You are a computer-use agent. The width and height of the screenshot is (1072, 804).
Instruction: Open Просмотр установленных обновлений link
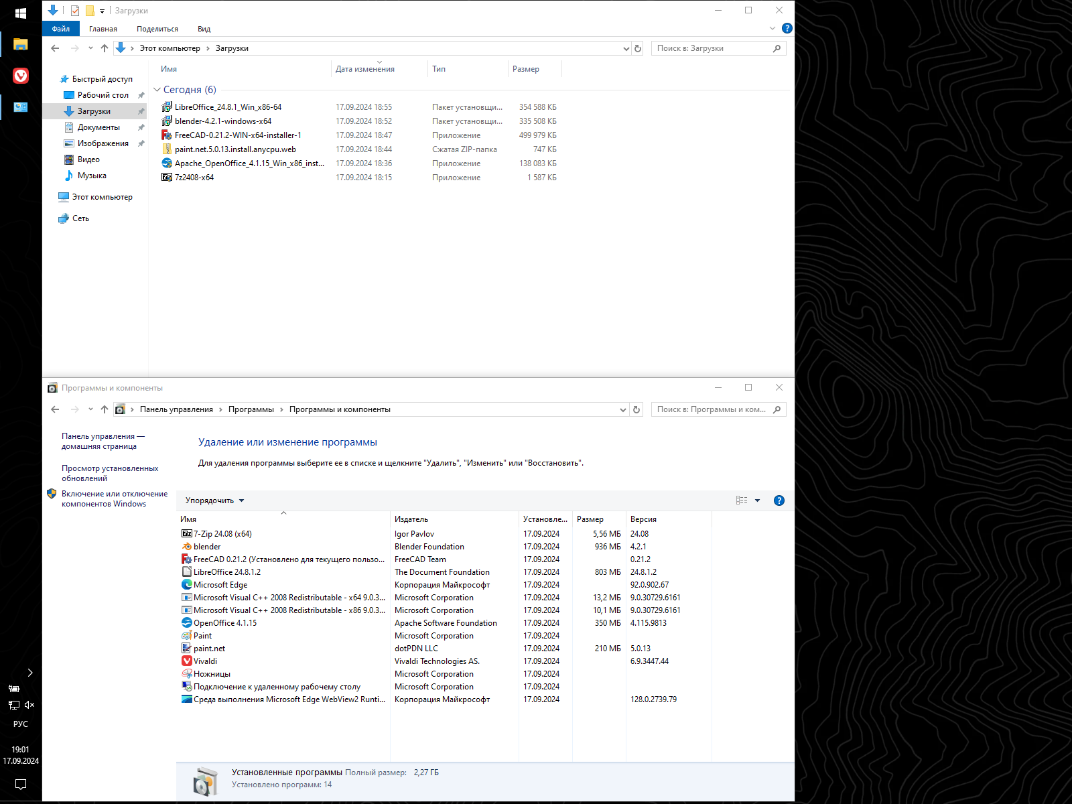click(x=110, y=473)
